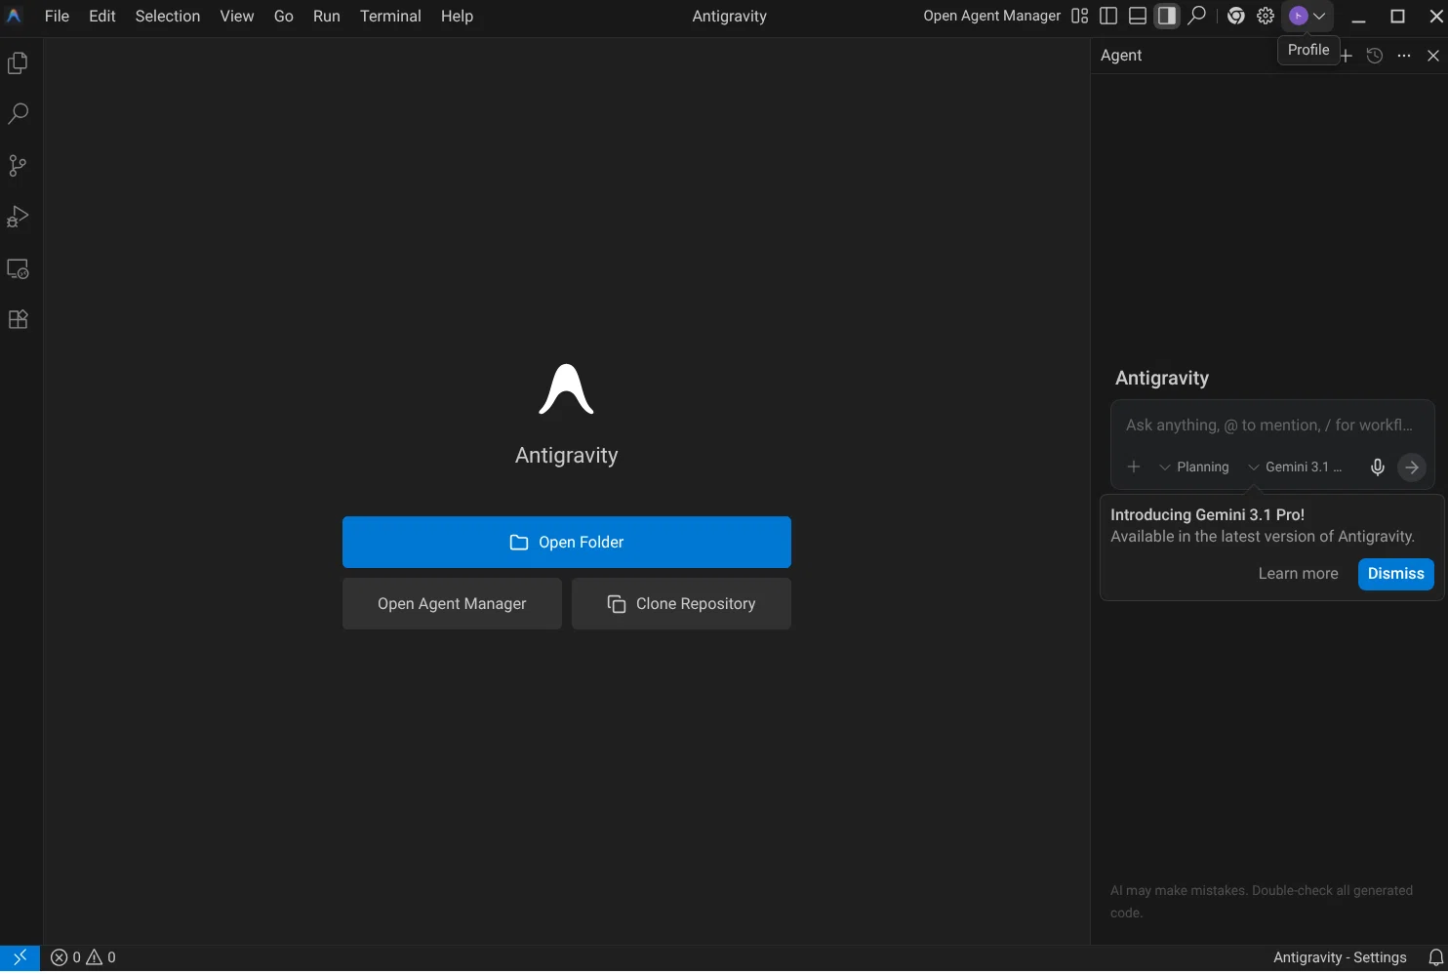1448x974 pixels.
Task: Click the Clone Repository button
Action: pos(681,604)
